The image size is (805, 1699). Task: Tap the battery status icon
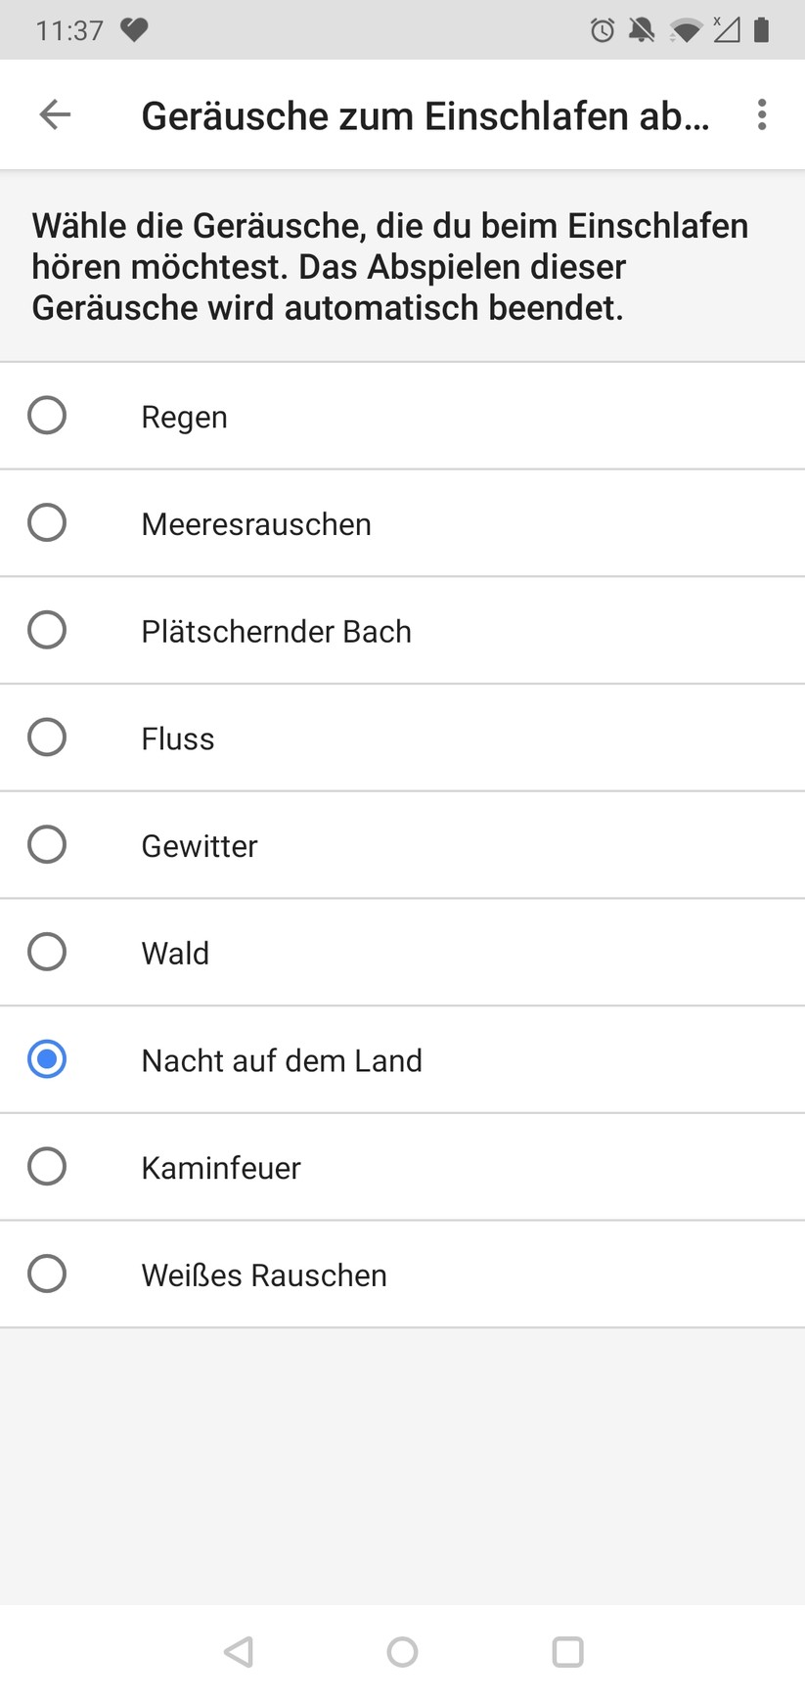[762, 30]
